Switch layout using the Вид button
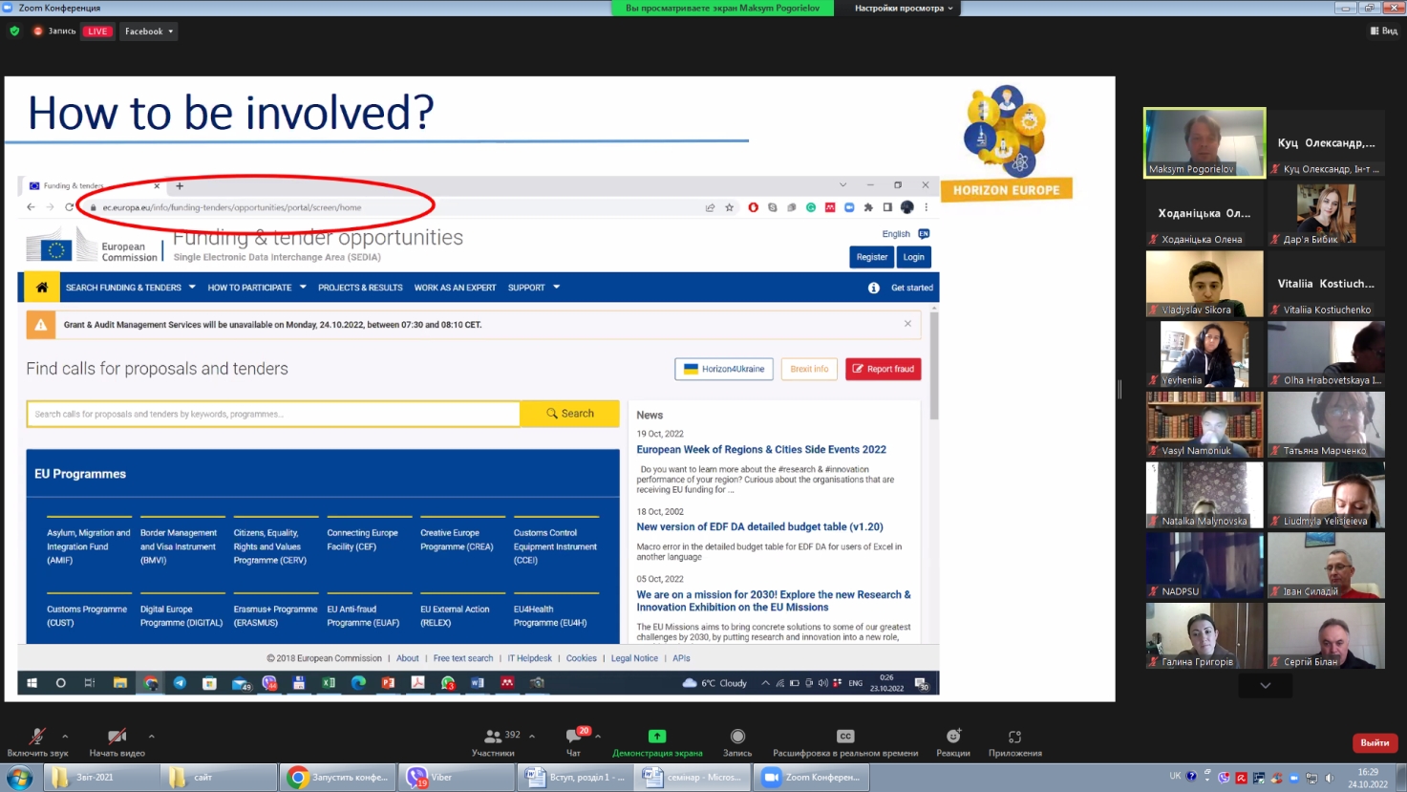 [x=1384, y=32]
